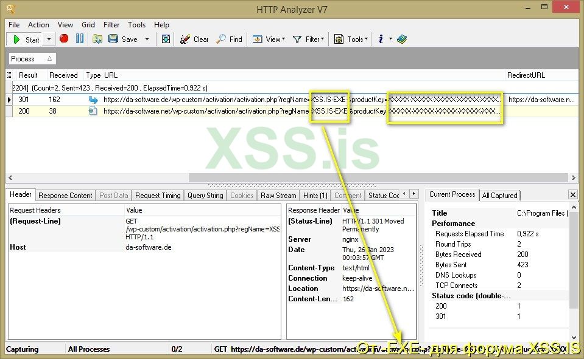Switch to the Response Content tab
Viewport: 584px width, 359px height.
pos(65,195)
